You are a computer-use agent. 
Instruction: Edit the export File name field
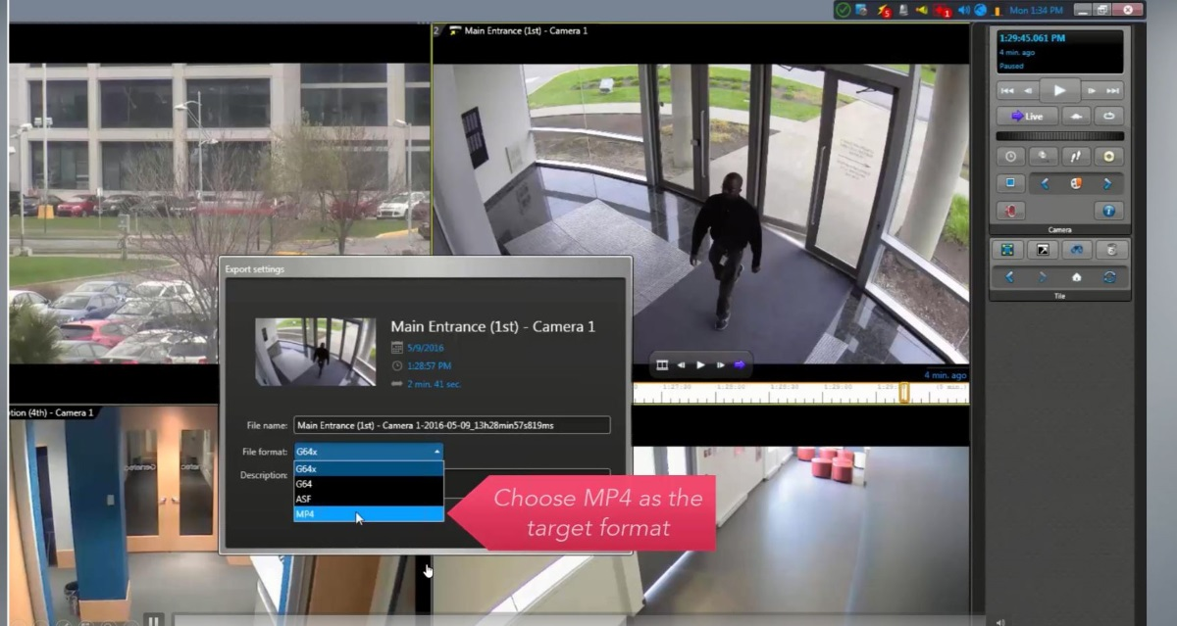451,424
